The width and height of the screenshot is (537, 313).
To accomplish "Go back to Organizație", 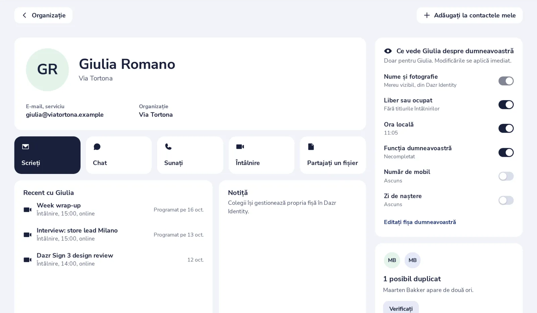I will [43, 15].
